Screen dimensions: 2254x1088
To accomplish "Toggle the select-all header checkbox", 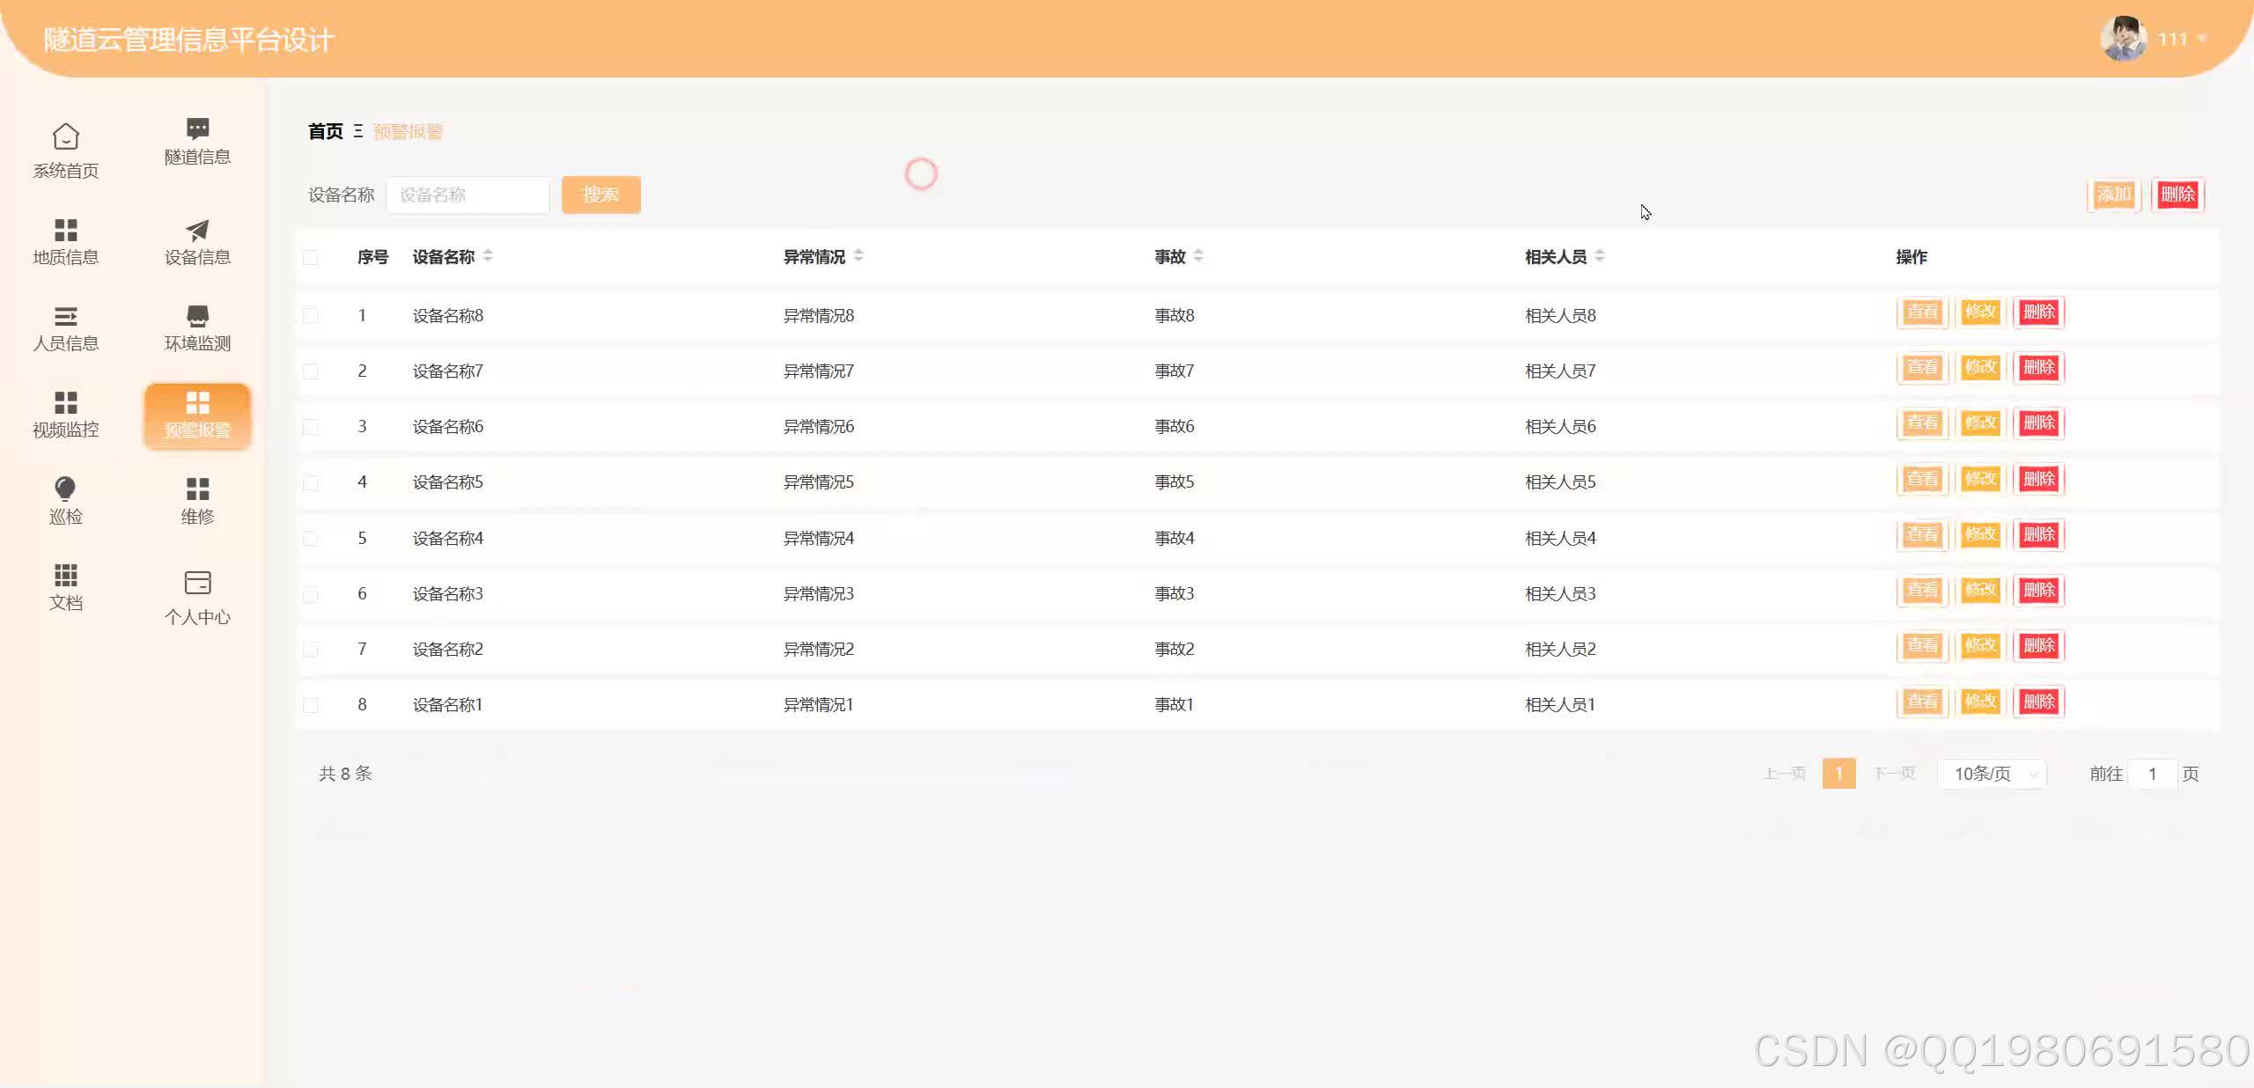I will 311,258.
